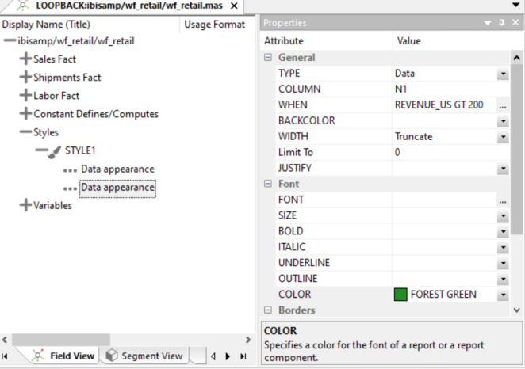Expand the Sales Fact node
Image resolution: width=525 pixels, height=369 pixels.
tap(25, 59)
